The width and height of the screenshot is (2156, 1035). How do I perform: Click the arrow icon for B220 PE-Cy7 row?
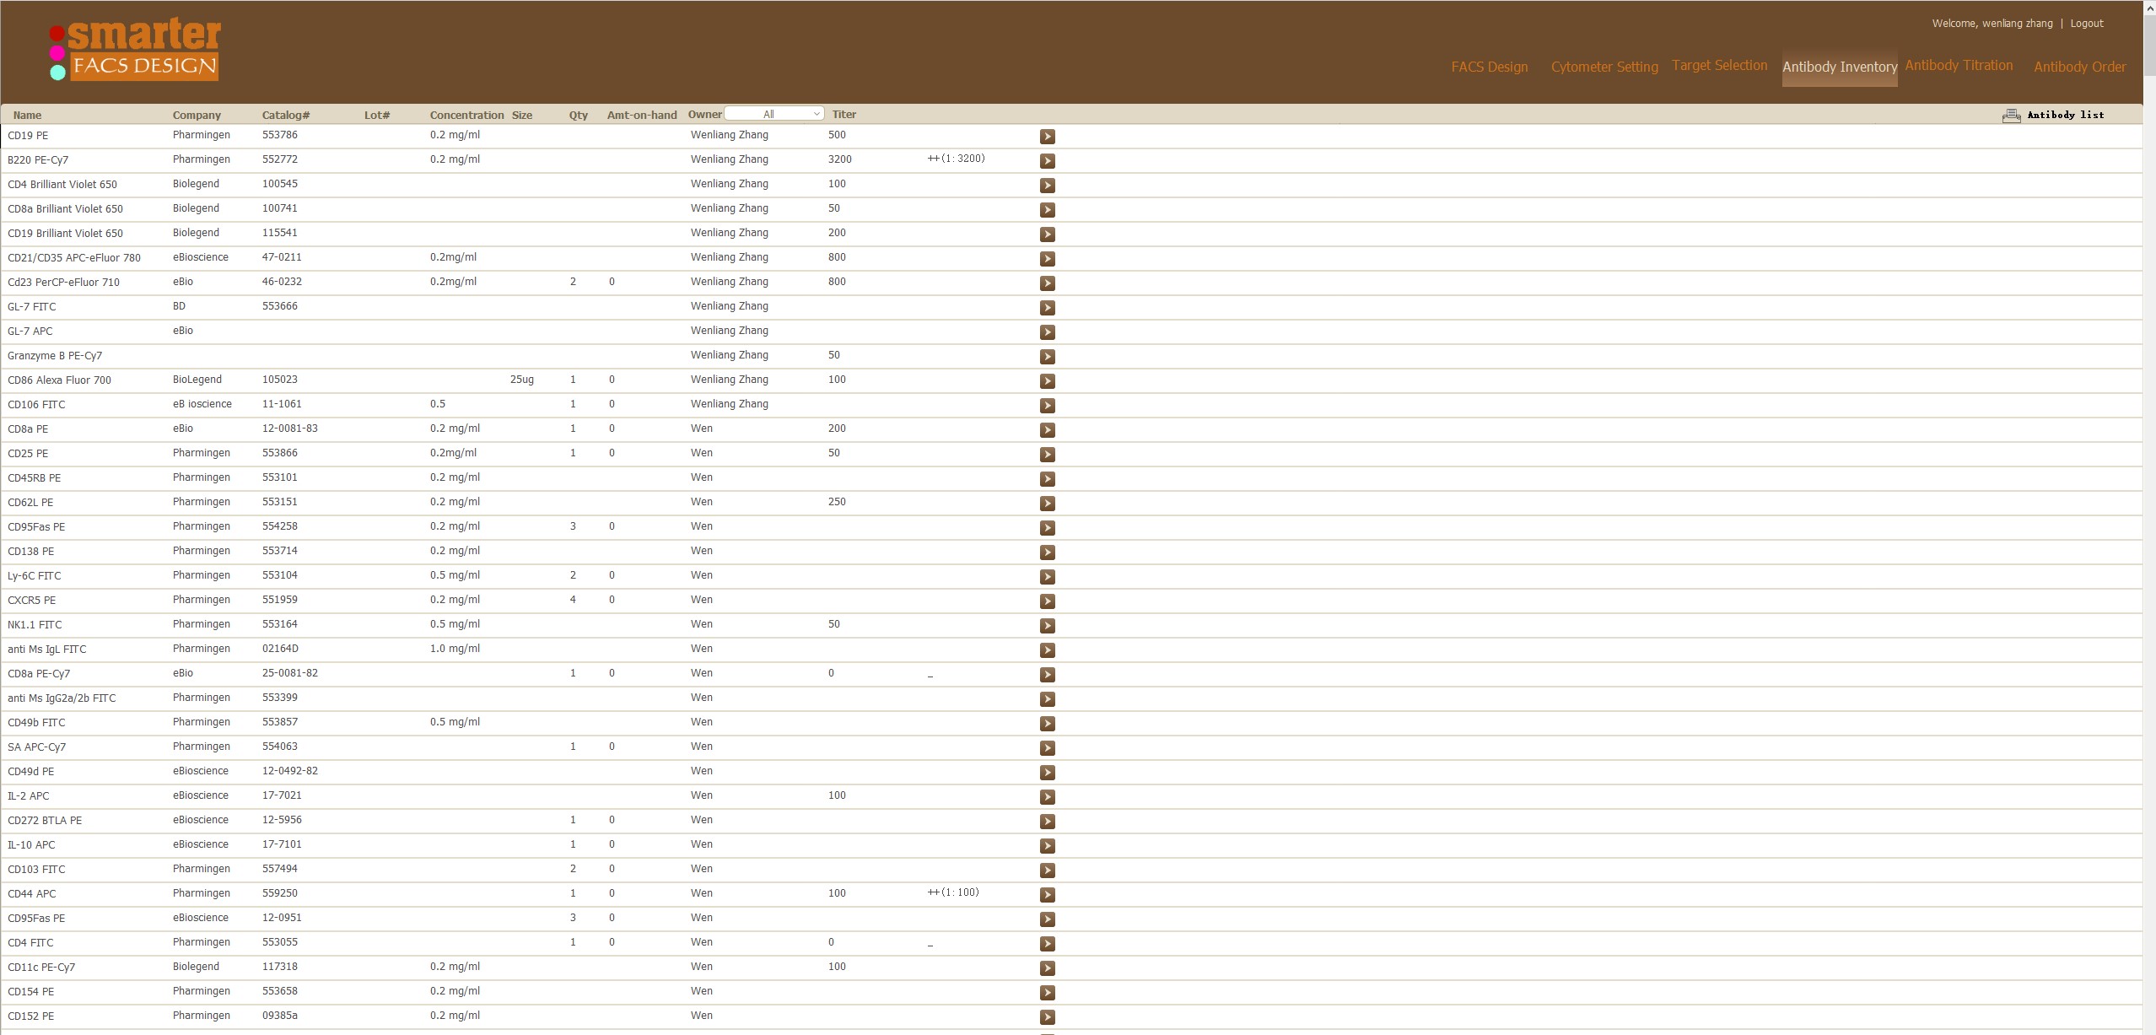(x=1047, y=161)
